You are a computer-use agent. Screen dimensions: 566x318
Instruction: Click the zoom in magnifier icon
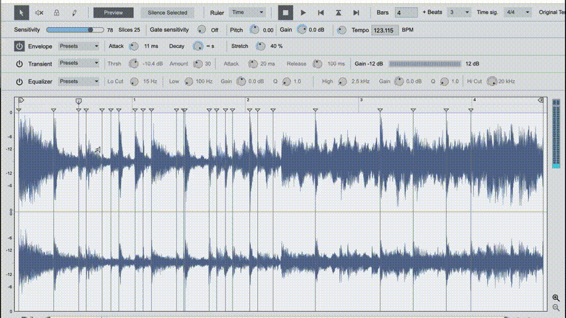pyautogui.click(x=555, y=298)
